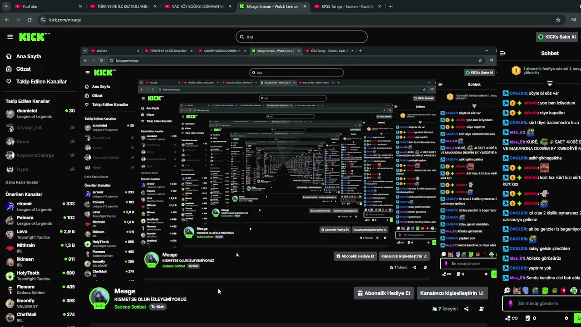
Task: Click username kiss_61 on outermost 'Ablisko görüsürüz' message
Action: tap(517, 258)
